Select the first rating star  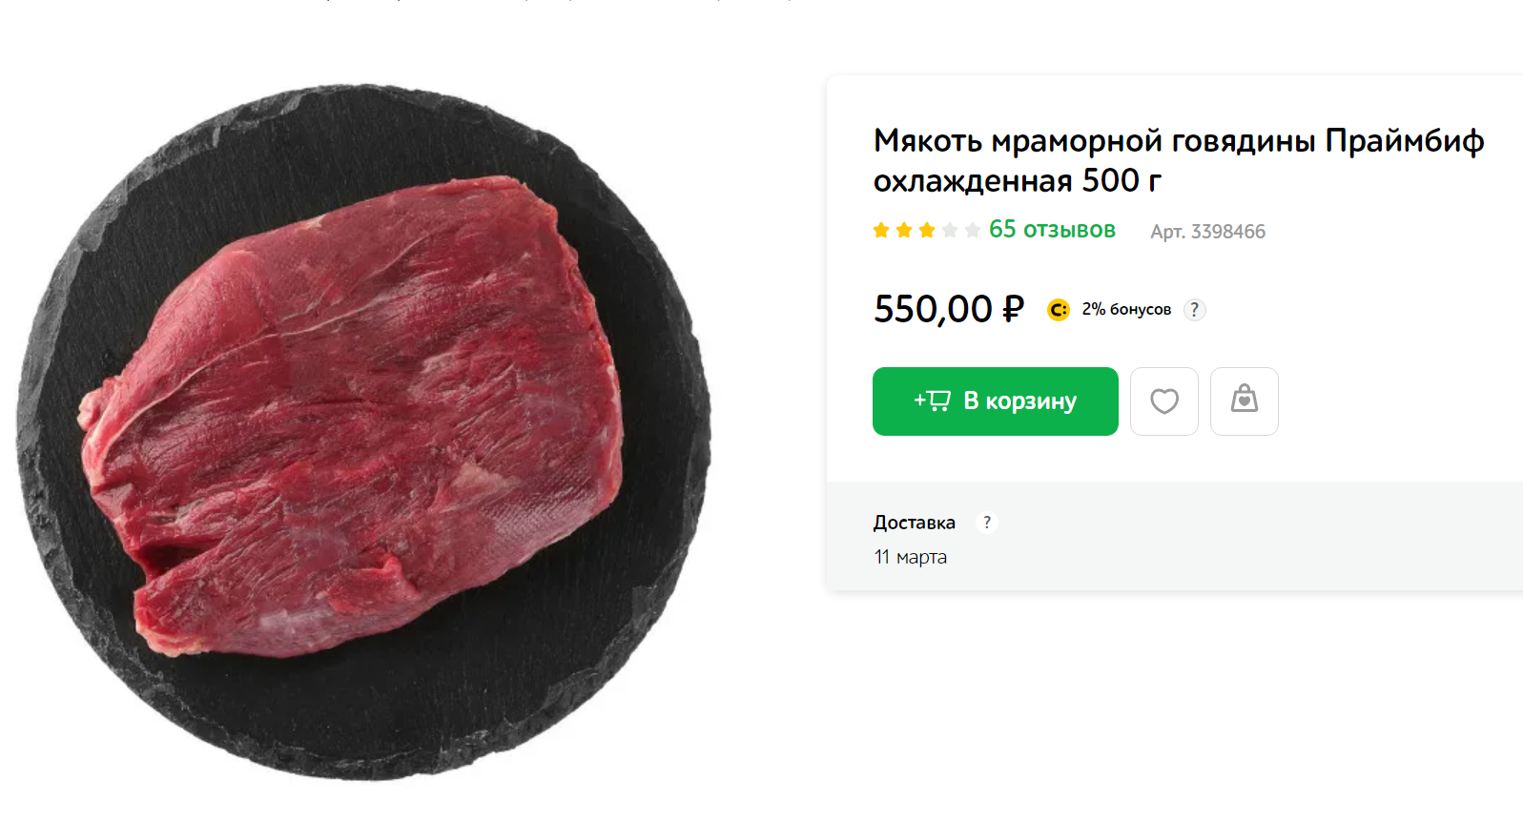point(881,230)
